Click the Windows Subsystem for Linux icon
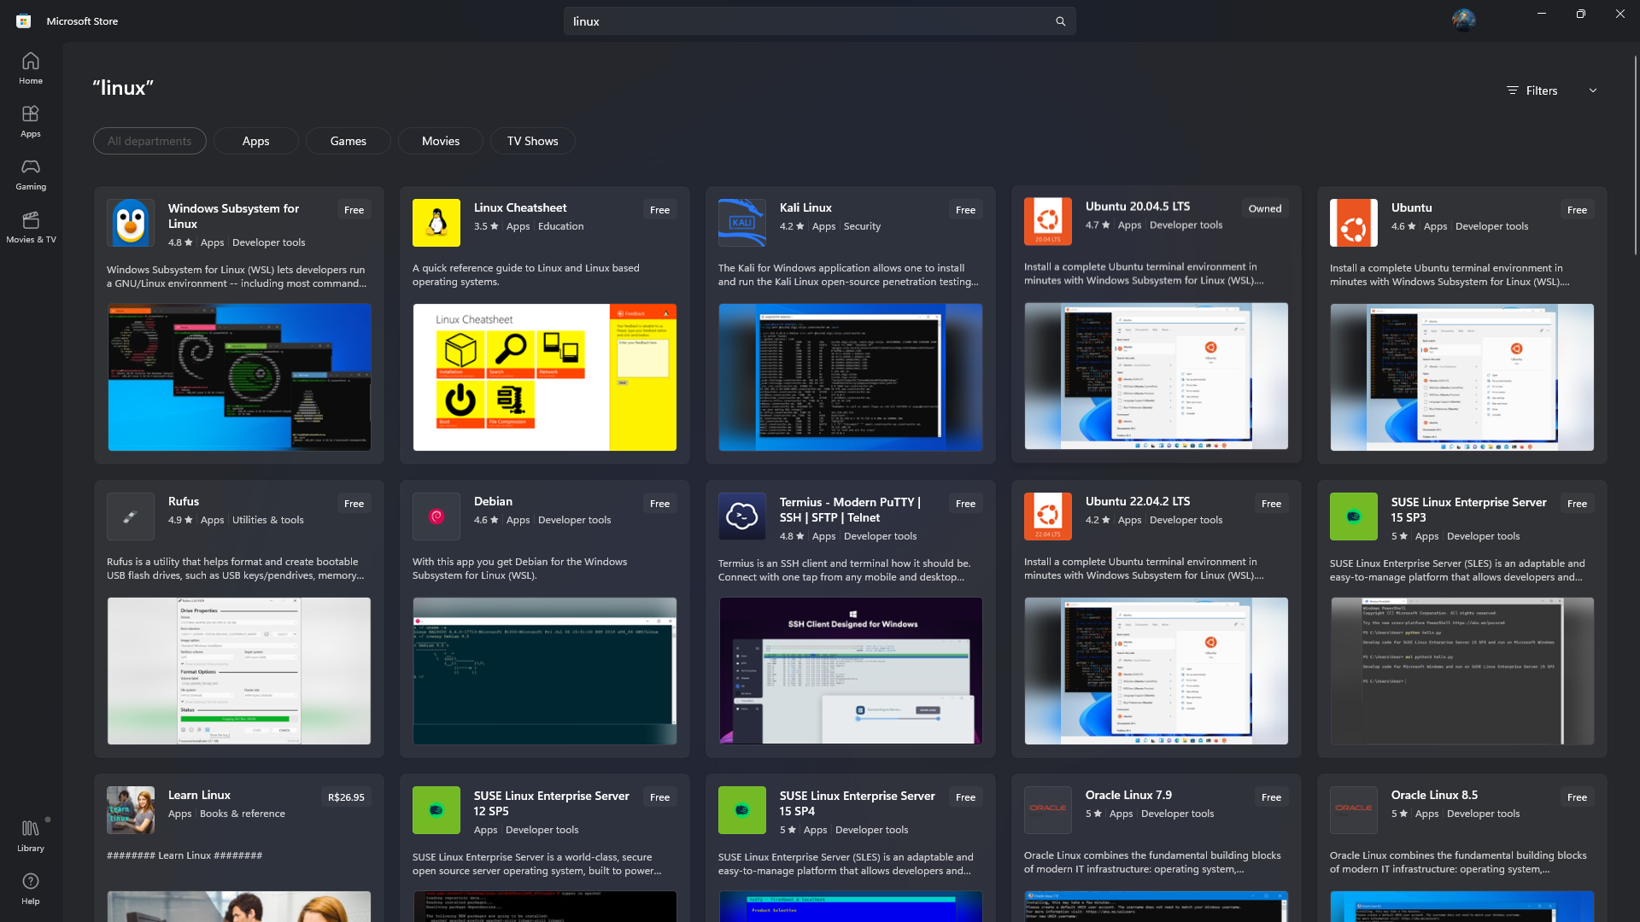The height and width of the screenshot is (922, 1640). point(130,222)
